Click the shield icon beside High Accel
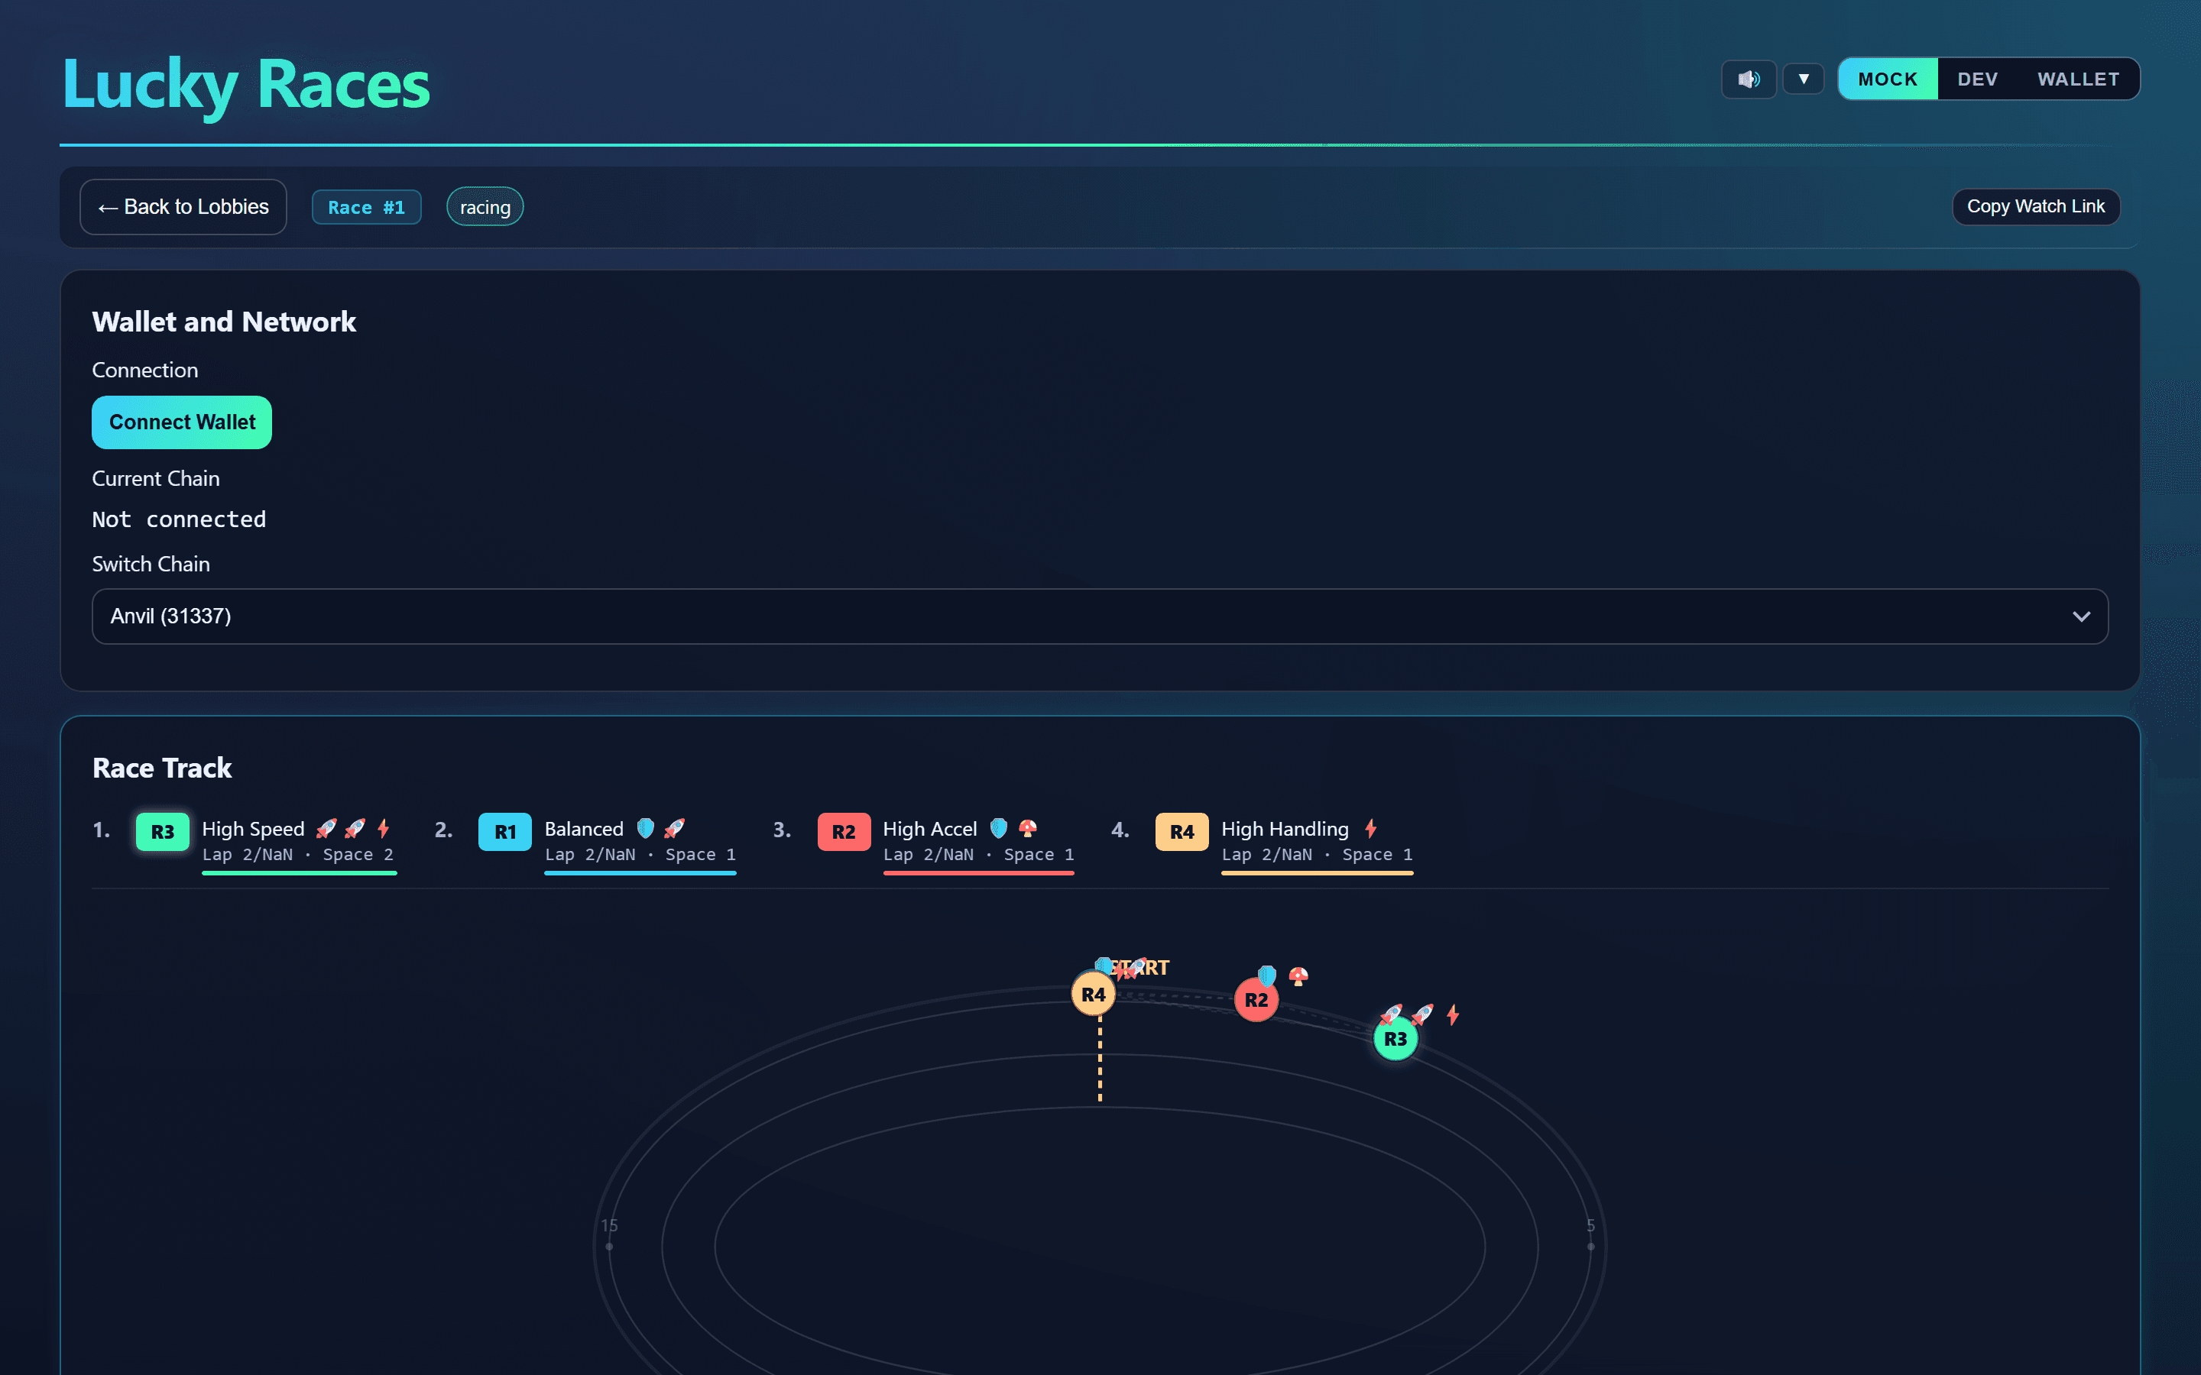 [x=999, y=829]
